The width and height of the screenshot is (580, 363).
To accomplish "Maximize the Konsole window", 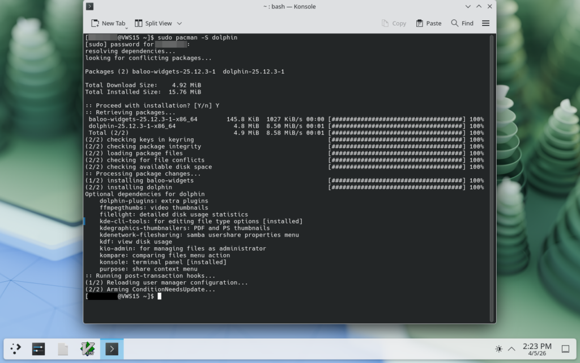I will (x=479, y=6).
